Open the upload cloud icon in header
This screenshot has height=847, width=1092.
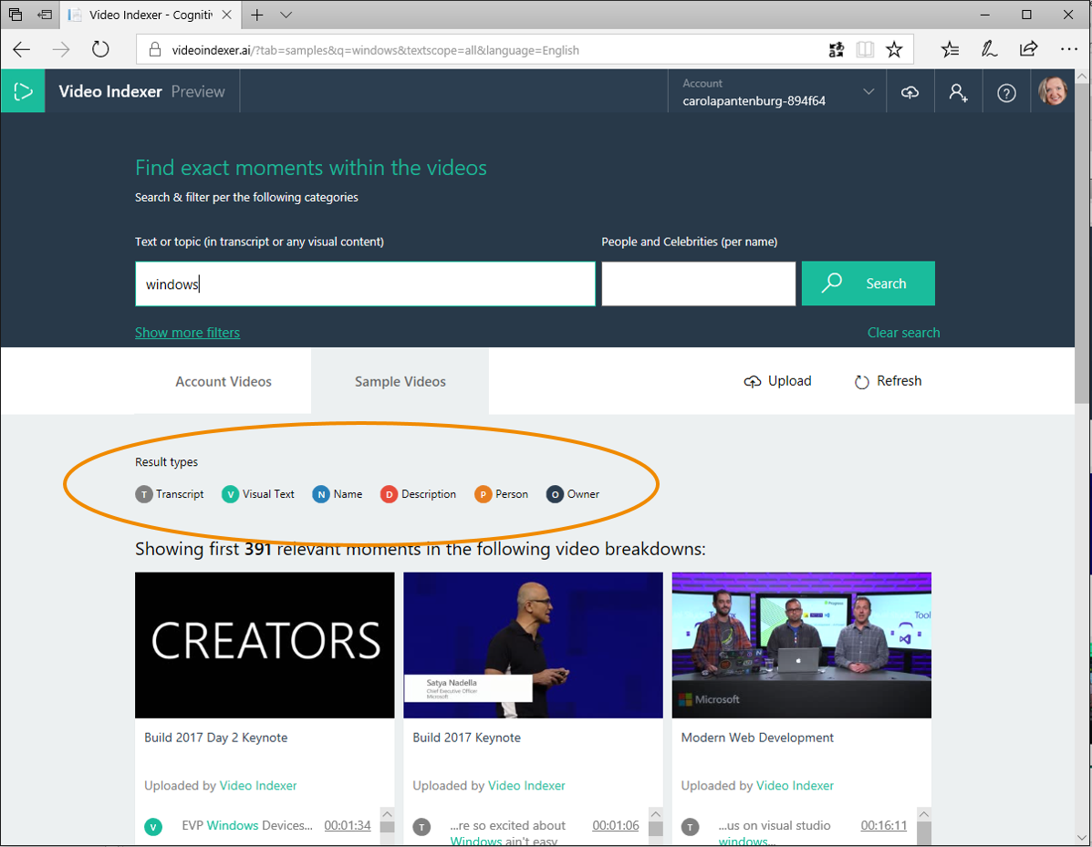(910, 92)
